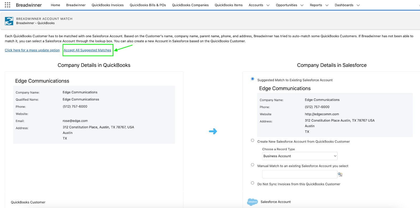Click the Company Details in Salesforce heading
420x208 pixels.
pos(332,65)
